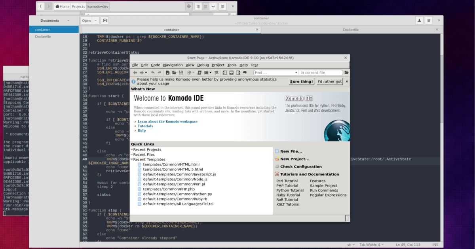The height and width of the screenshot is (249, 475).
Task: Open the Edit menu in Komodo
Action: (144, 65)
